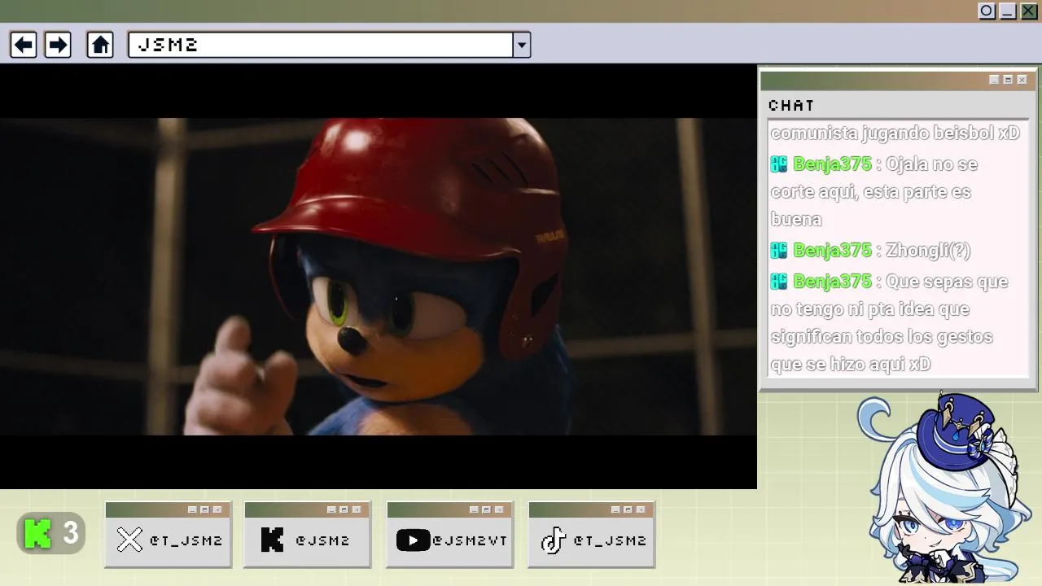Select badge icon next to 'Ojala no se' message
The height and width of the screenshot is (586, 1042).
point(779,164)
